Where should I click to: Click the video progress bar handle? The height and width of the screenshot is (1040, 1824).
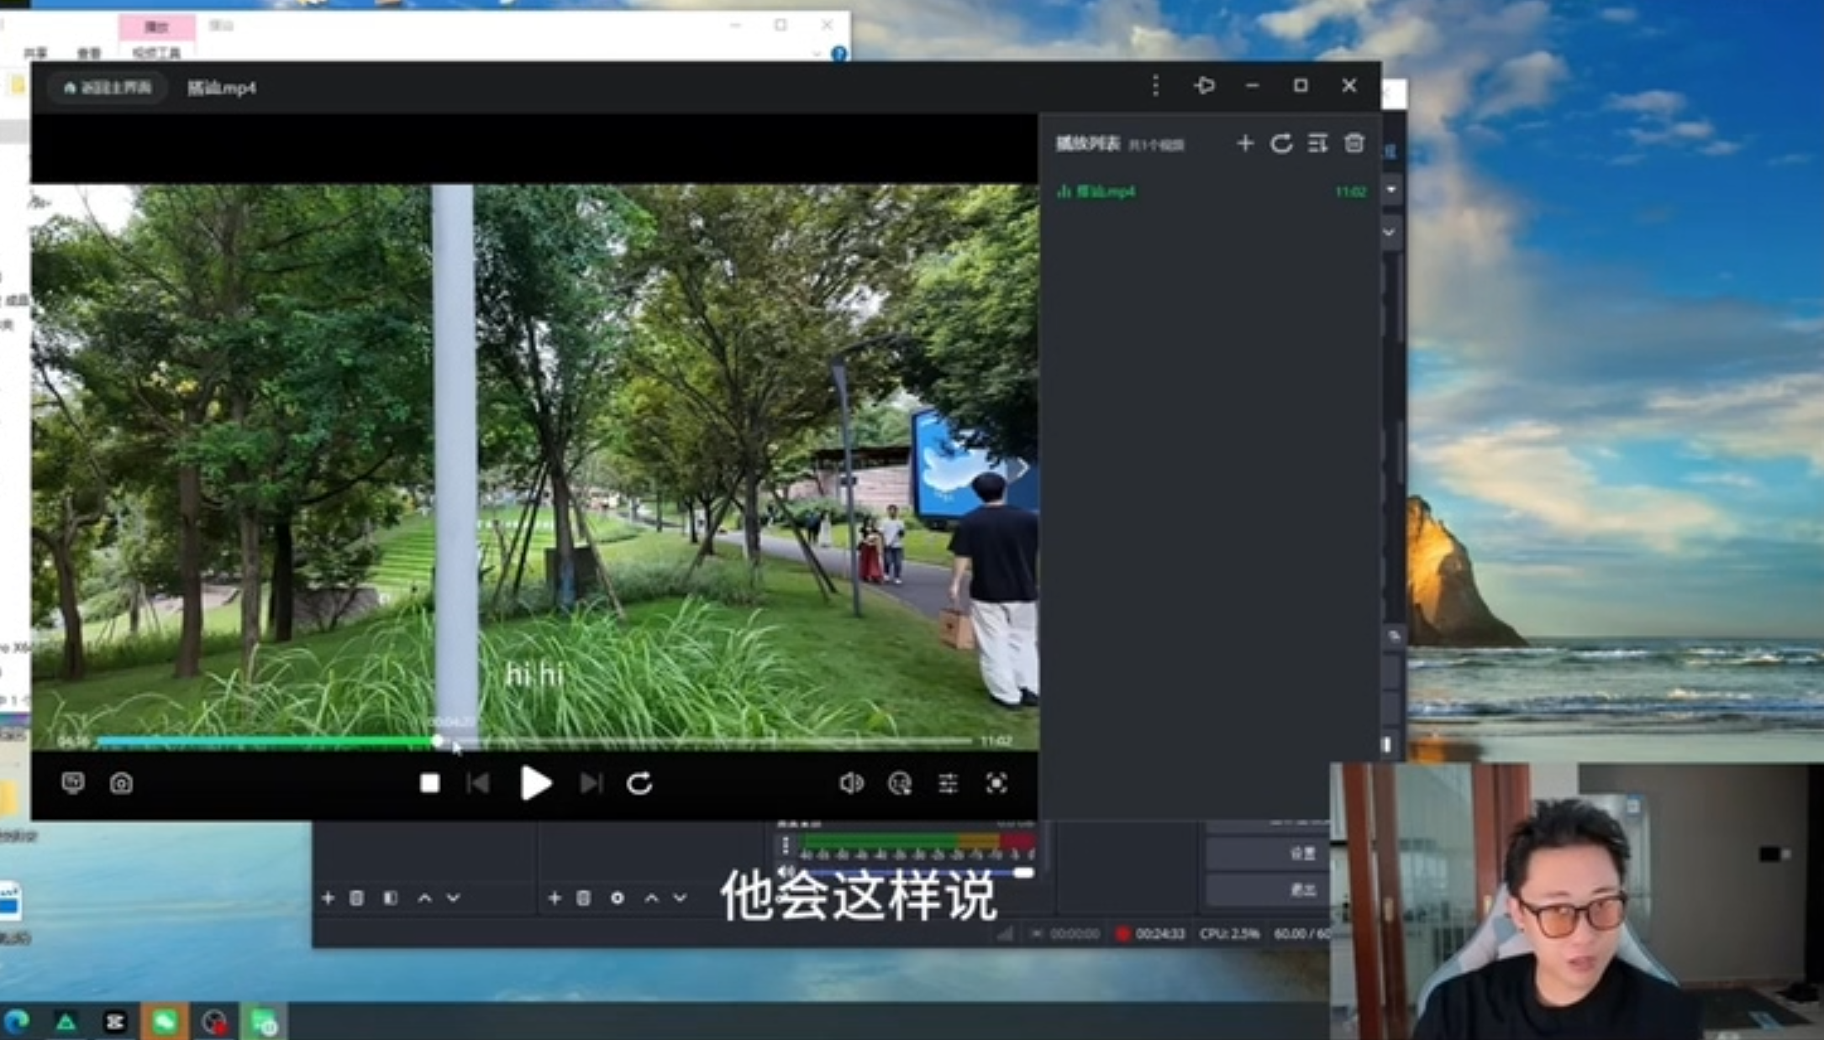pos(438,741)
